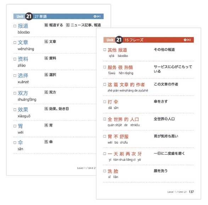The image size is (208, 205).
Task: Check the box for phrase 打 伞
Action: click(x=105, y=102)
